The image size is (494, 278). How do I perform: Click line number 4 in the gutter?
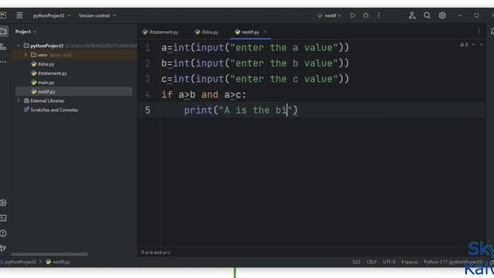click(x=147, y=94)
